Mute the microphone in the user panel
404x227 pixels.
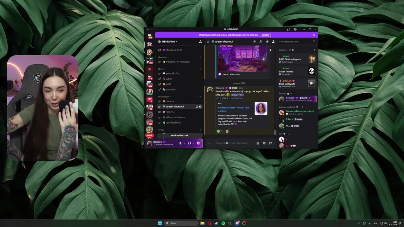point(181,143)
